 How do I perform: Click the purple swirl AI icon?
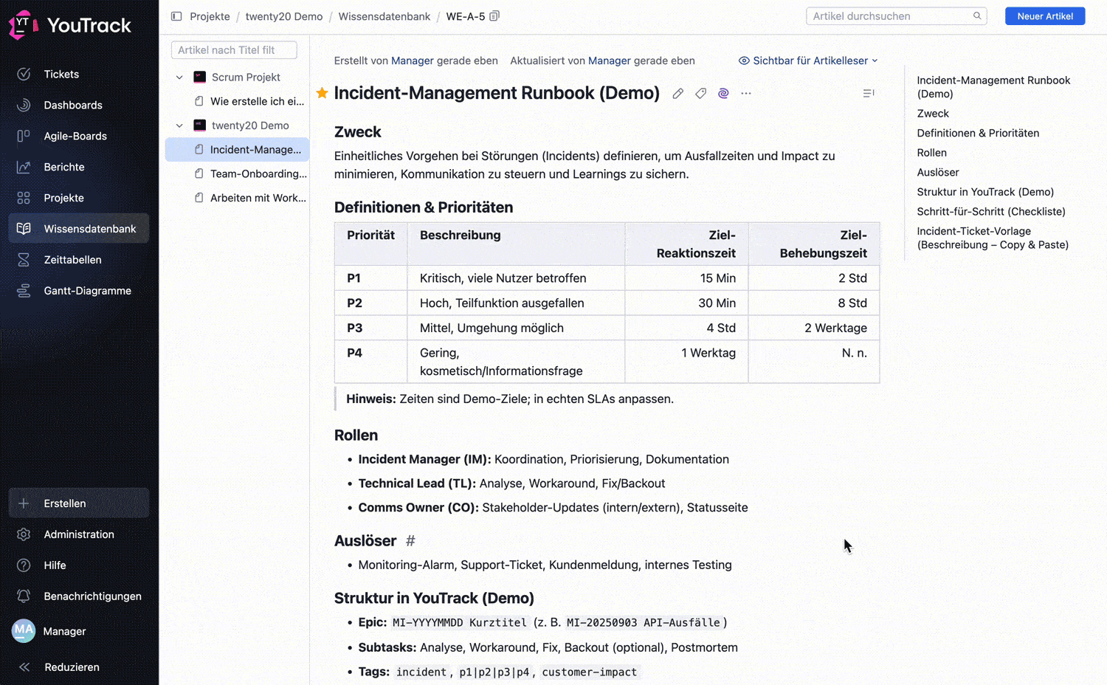(x=723, y=94)
